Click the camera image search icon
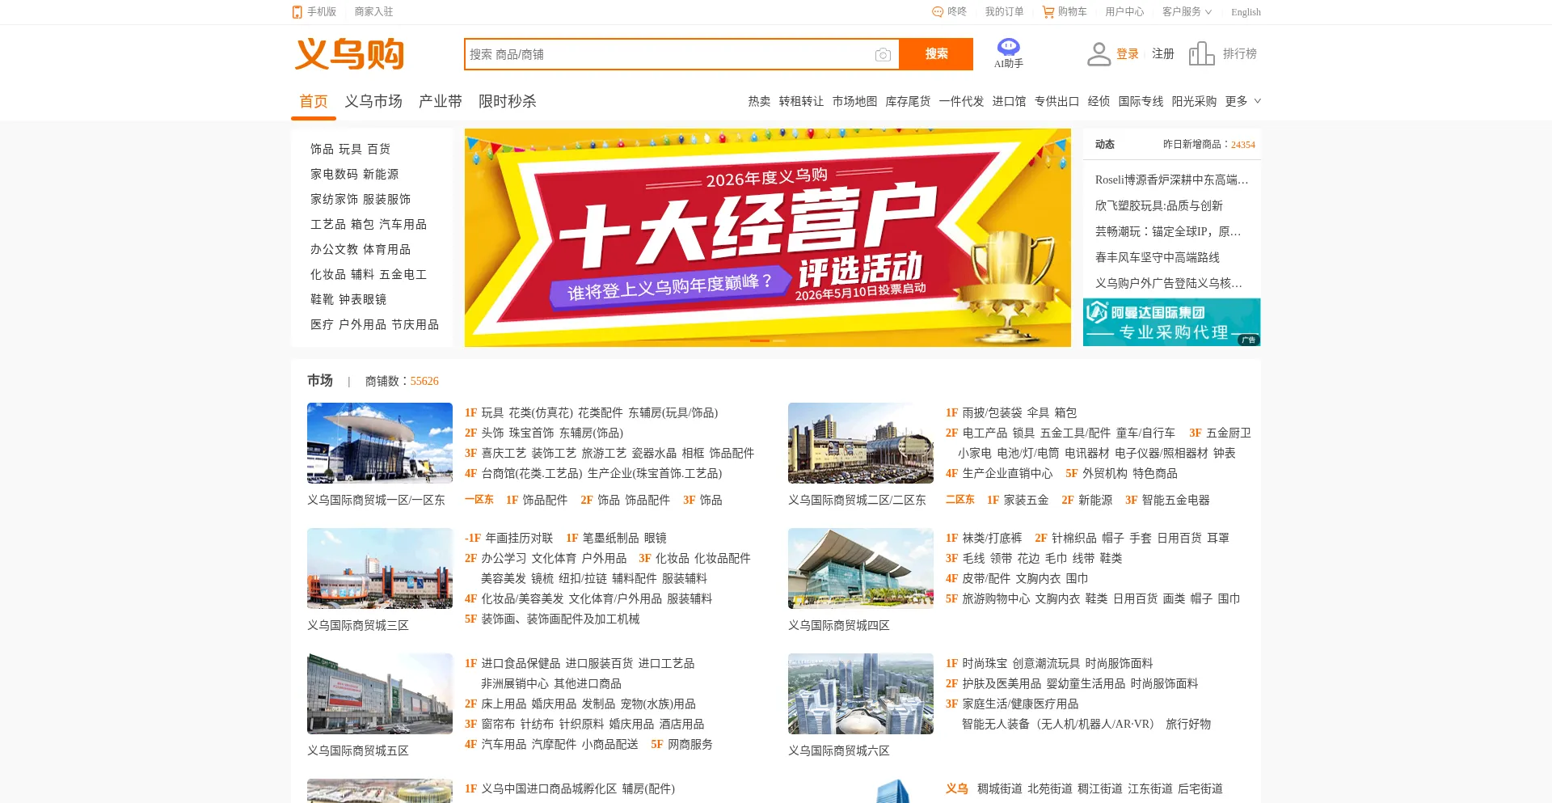Image resolution: width=1552 pixels, height=803 pixels. pyautogui.click(x=883, y=54)
